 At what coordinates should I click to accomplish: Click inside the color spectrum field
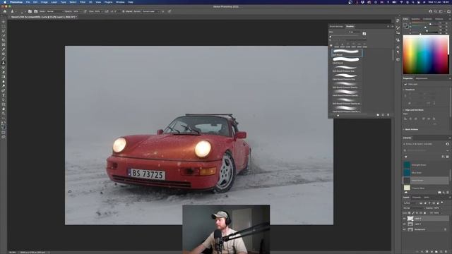pos(425,55)
